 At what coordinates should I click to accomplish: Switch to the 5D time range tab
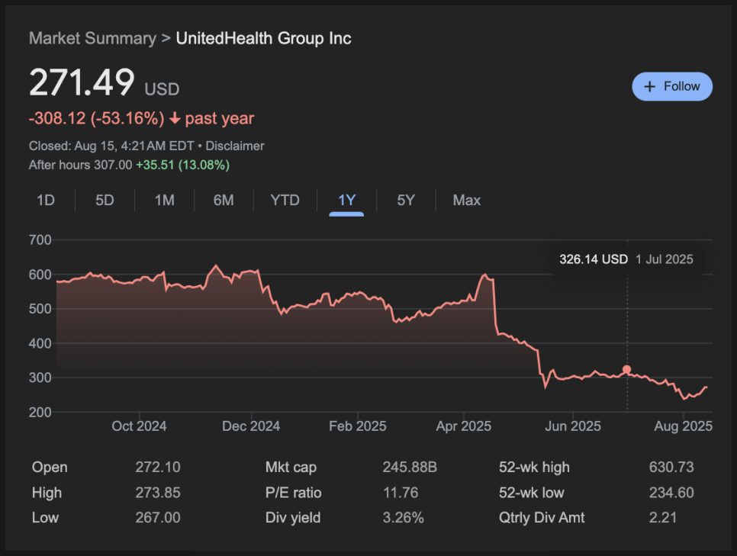coord(105,201)
